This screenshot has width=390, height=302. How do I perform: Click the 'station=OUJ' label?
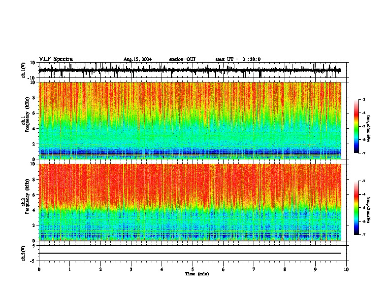tap(182, 59)
